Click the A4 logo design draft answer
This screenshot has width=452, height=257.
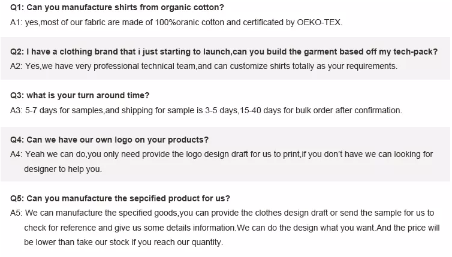click(x=222, y=155)
